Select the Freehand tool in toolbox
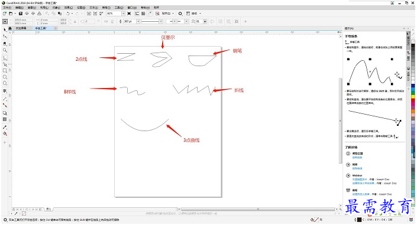 [x=5, y=58]
